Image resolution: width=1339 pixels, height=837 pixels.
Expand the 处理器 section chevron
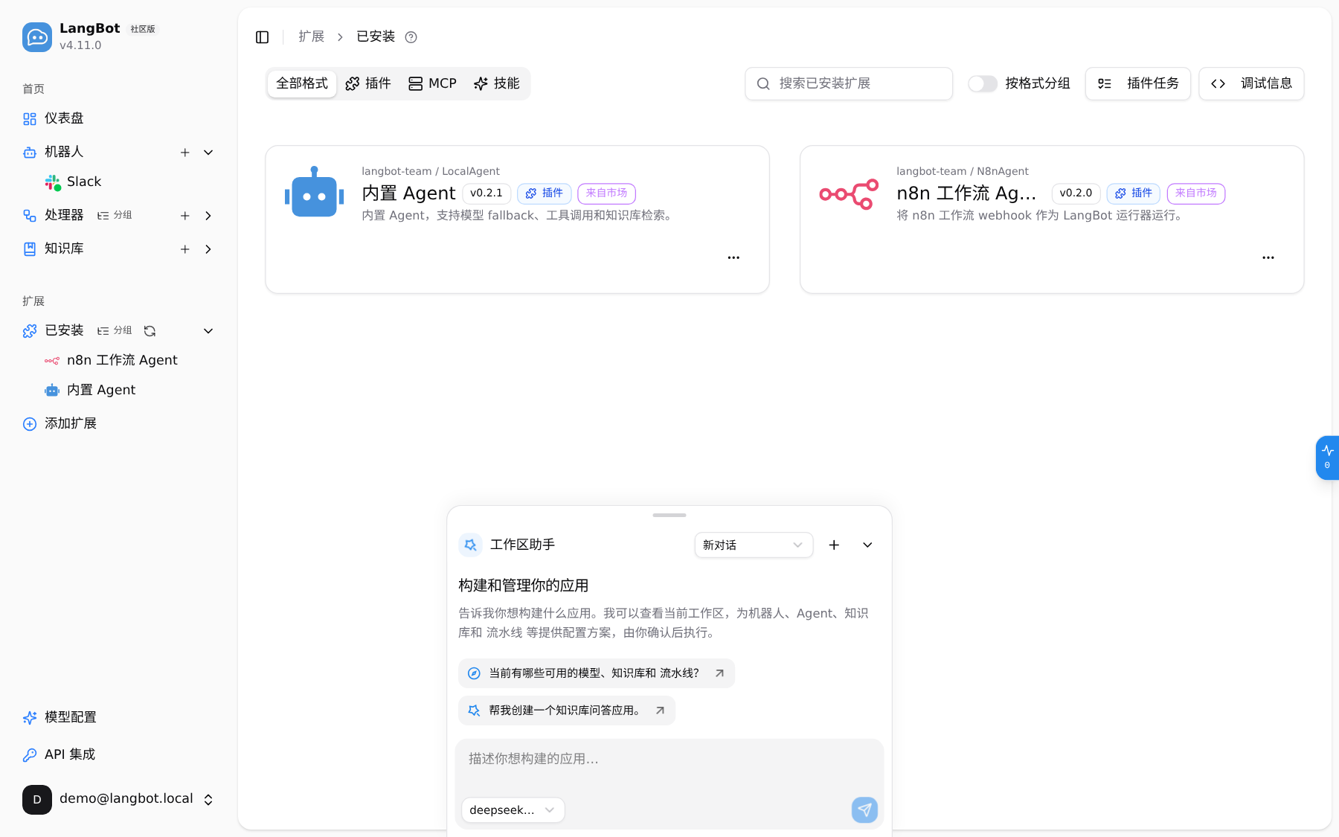[208, 216]
